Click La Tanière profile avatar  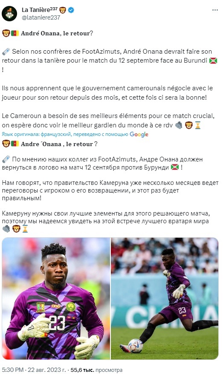click(9, 14)
